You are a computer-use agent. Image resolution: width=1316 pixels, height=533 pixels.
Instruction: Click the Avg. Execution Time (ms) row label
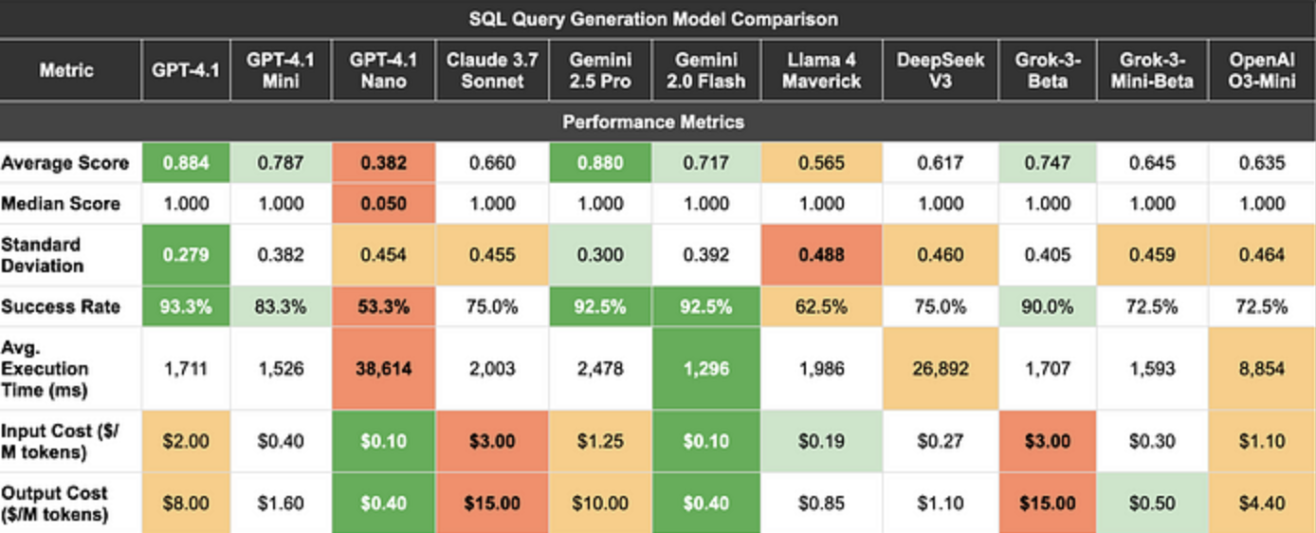pyautogui.click(x=69, y=368)
